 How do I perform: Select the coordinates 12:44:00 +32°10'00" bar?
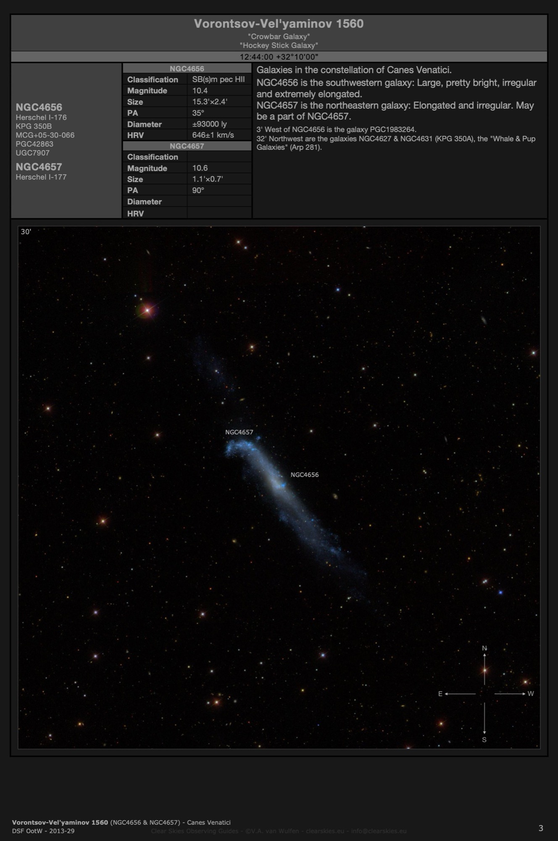279,57
